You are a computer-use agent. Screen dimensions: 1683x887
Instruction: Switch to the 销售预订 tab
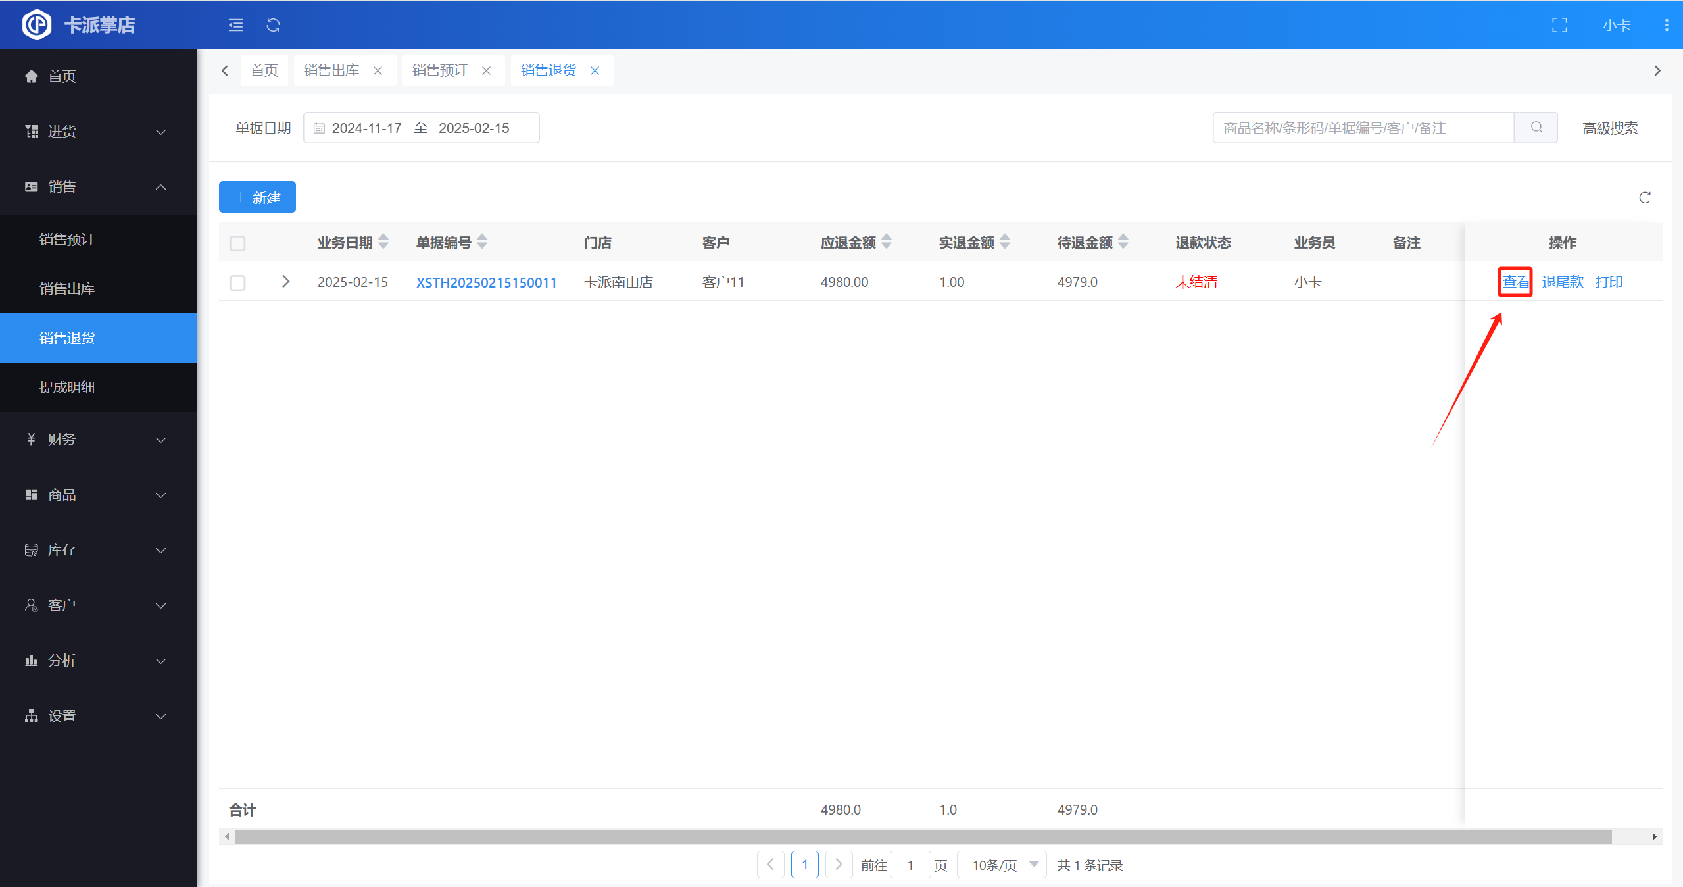click(x=439, y=70)
